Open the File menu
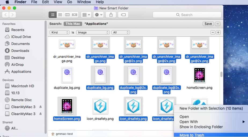The width and height of the screenshot is (248, 137). click(x=34, y=2)
